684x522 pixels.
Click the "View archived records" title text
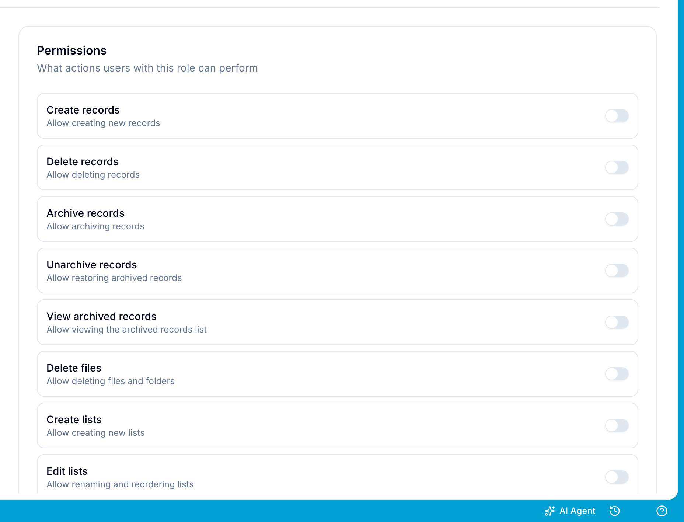point(102,316)
